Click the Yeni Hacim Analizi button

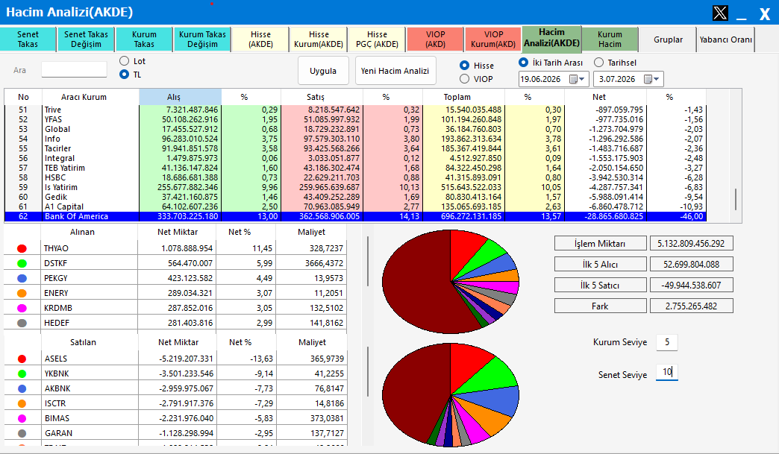coord(395,71)
